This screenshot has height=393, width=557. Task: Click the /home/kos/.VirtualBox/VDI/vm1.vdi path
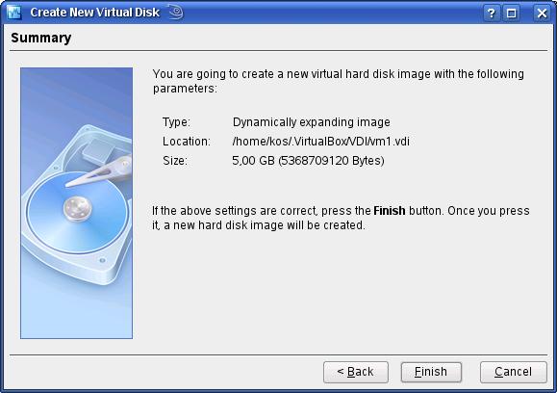click(320, 142)
